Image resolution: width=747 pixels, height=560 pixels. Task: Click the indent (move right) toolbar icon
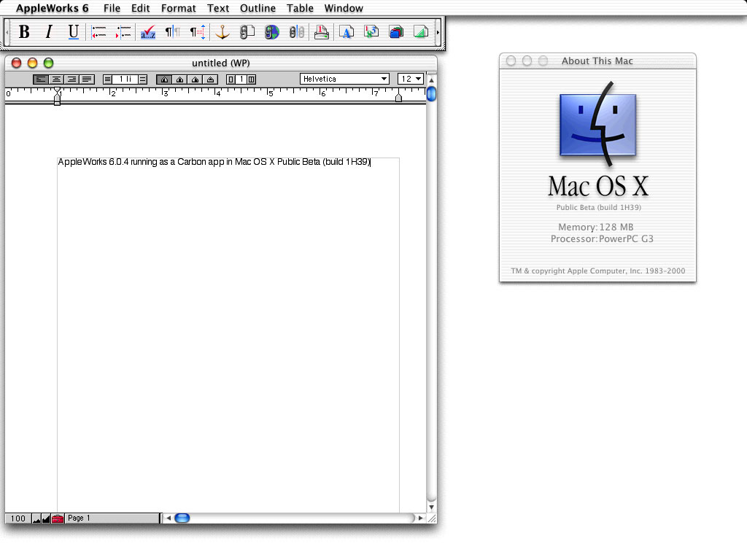(123, 32)
